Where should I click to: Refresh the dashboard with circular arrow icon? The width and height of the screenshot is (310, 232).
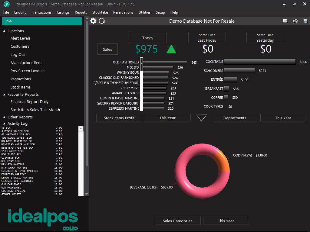pos(102,21)
